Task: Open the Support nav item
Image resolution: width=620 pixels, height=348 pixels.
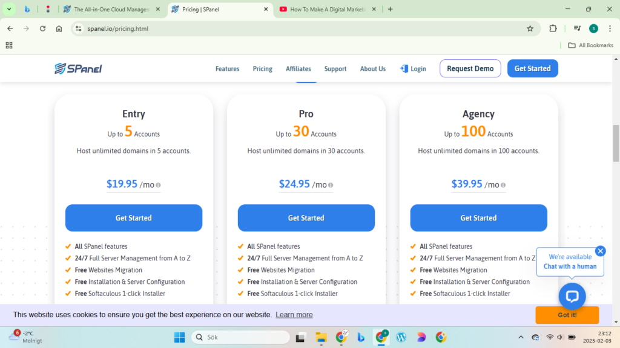Action: 335,69
